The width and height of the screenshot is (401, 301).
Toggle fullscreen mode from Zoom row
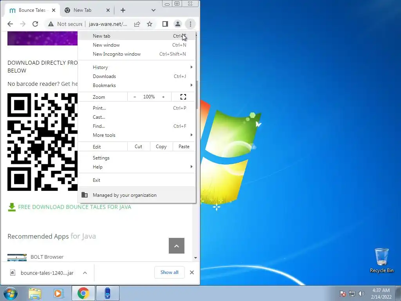[x=183, y=97]
